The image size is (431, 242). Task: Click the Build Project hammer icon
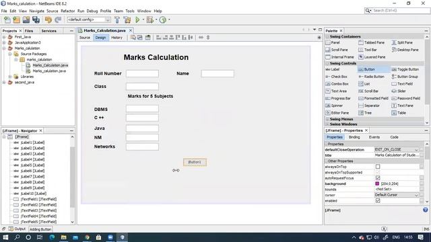(x=117, y=19)
